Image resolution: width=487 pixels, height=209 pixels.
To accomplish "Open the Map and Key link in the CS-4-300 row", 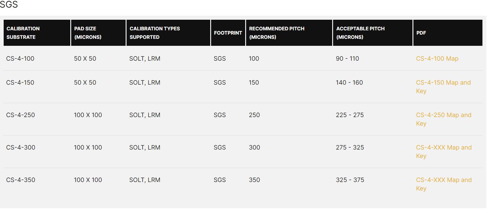I will click(x=444, y=148).
